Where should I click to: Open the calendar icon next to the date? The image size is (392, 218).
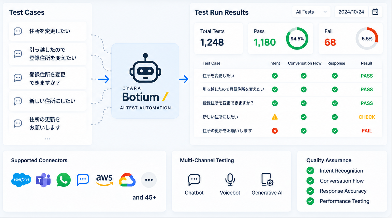click(x=375, y=12)
